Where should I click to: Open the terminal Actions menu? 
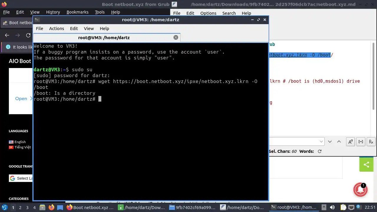57,29
